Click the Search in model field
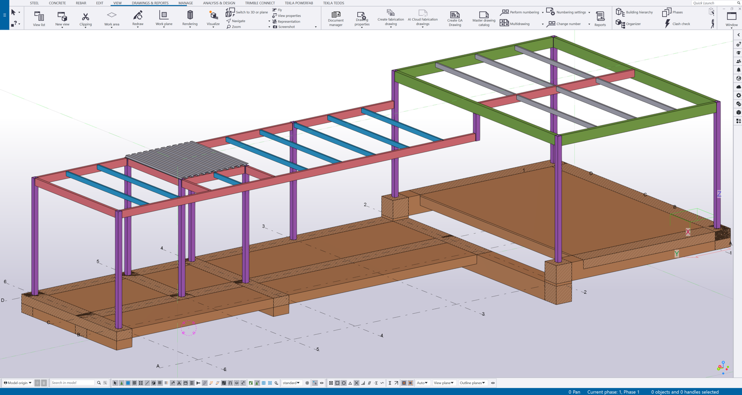The image size is (742, 395). [73, 383]
